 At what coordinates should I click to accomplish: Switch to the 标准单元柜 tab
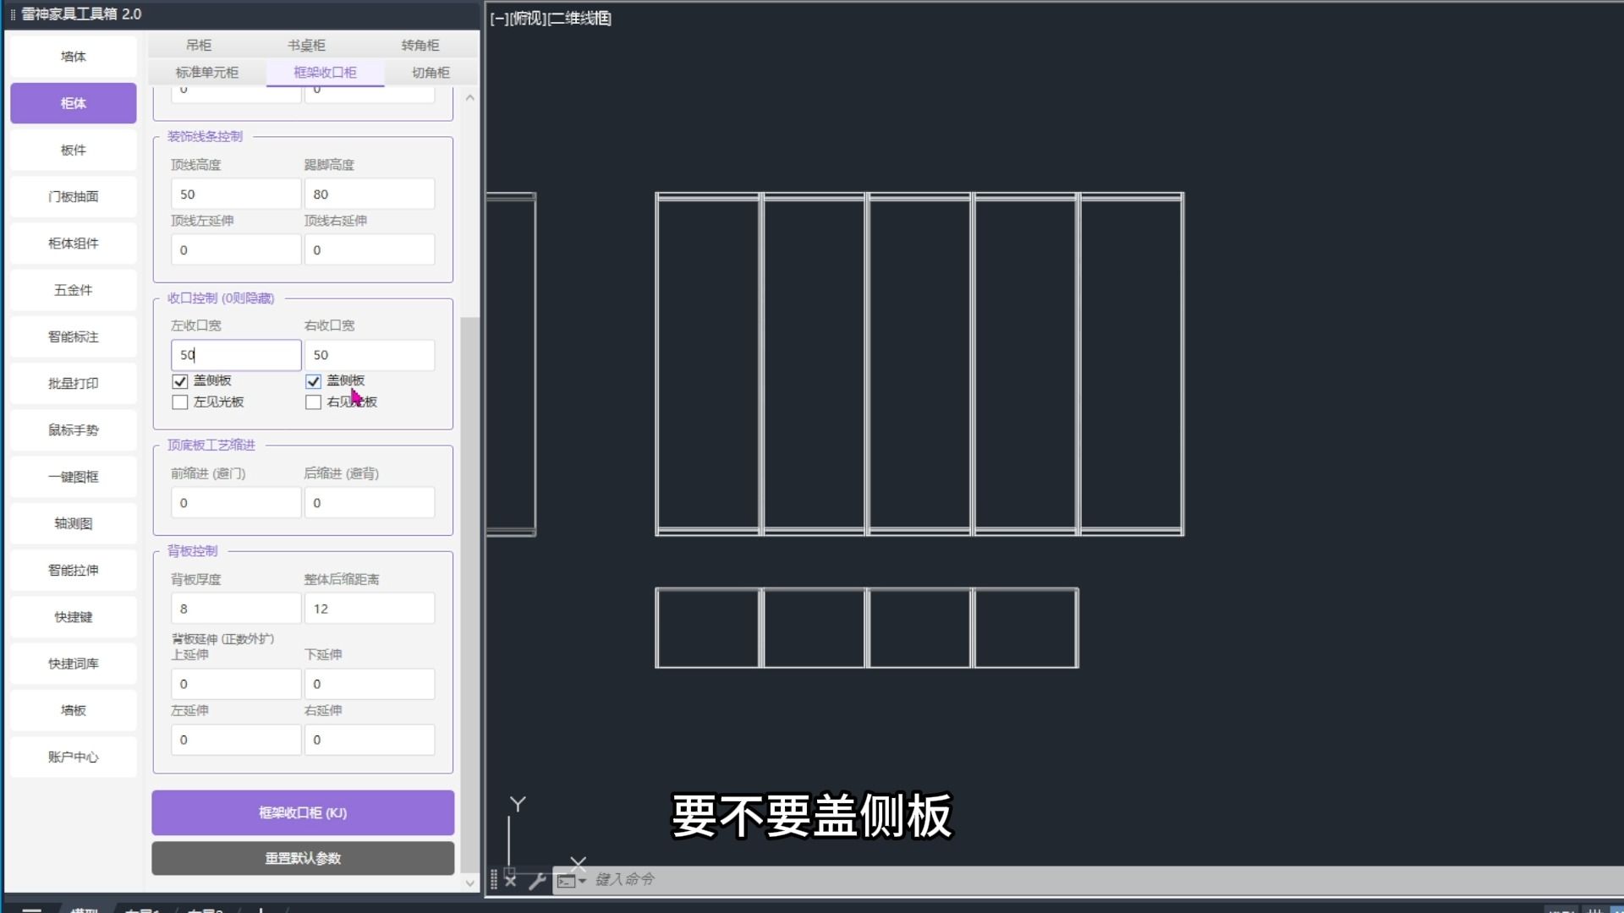207,73
